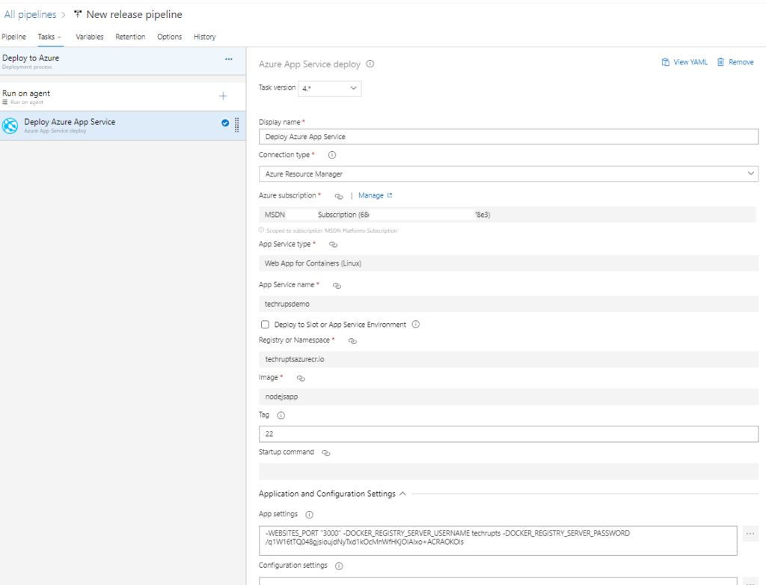The image size is (766, 585).
Task: Open the Tasks menu
Action: (49, 37)
